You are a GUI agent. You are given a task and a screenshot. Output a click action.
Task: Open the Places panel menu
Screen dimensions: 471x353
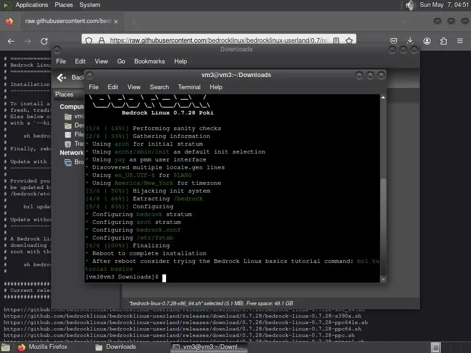tap(63, 5)
